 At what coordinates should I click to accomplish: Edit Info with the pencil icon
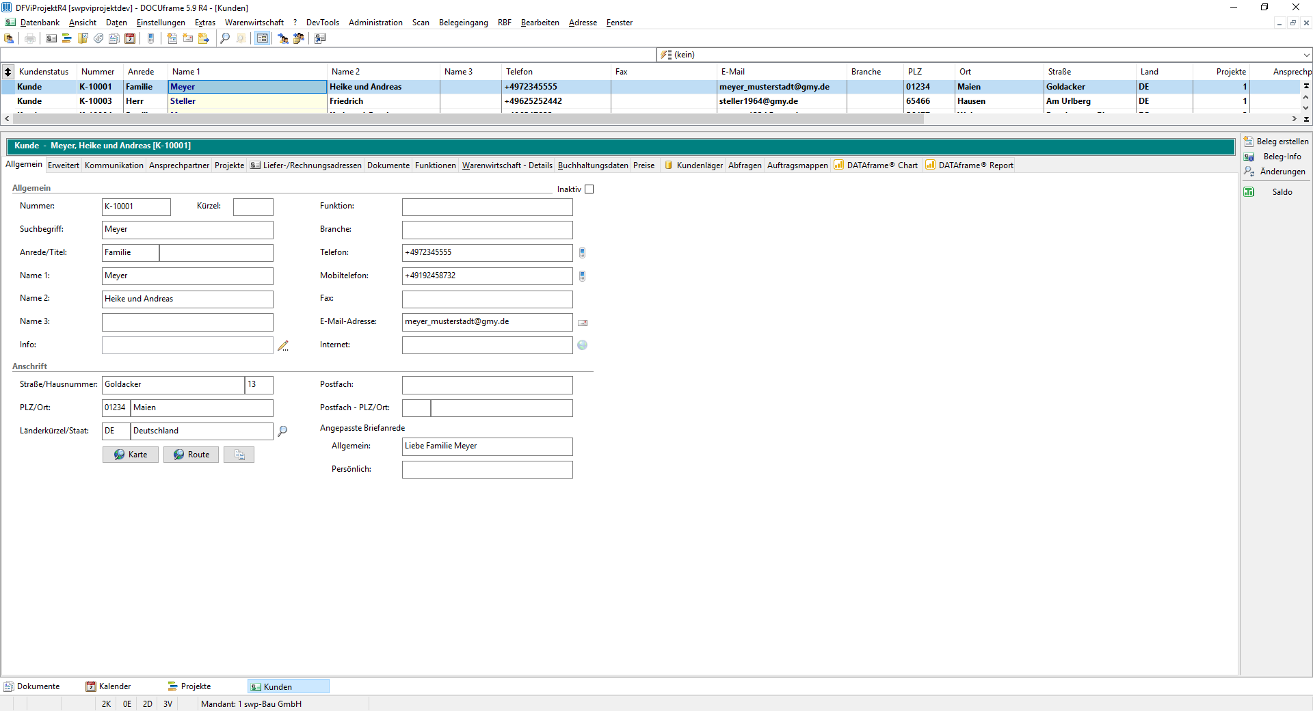point(283,346)
